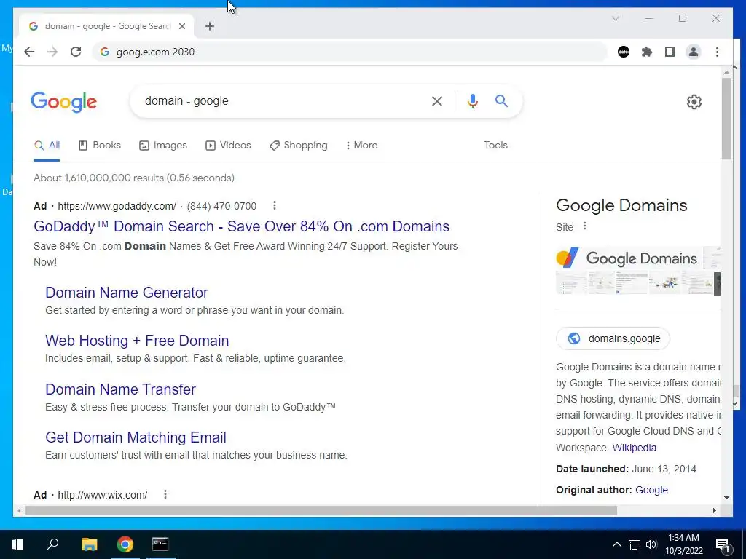Open File Explorer from the taskbar
The image size is (746, 559).
(x=89, y=544)
